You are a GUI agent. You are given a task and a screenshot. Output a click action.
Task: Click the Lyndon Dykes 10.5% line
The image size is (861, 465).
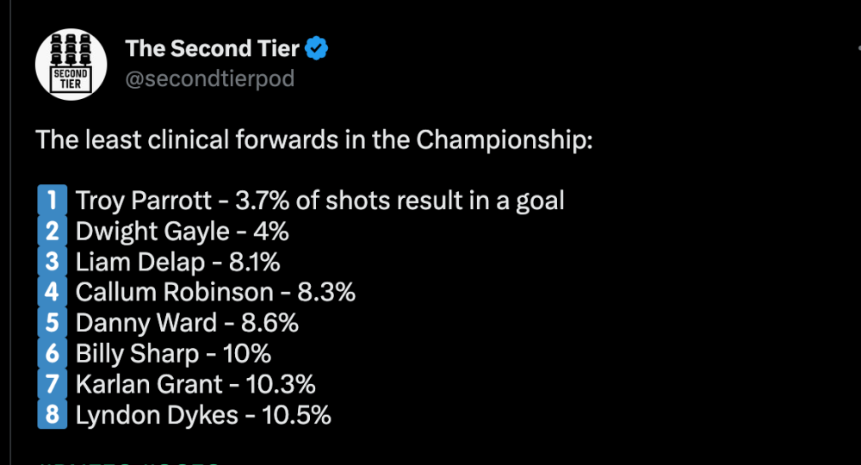point(203,415)
